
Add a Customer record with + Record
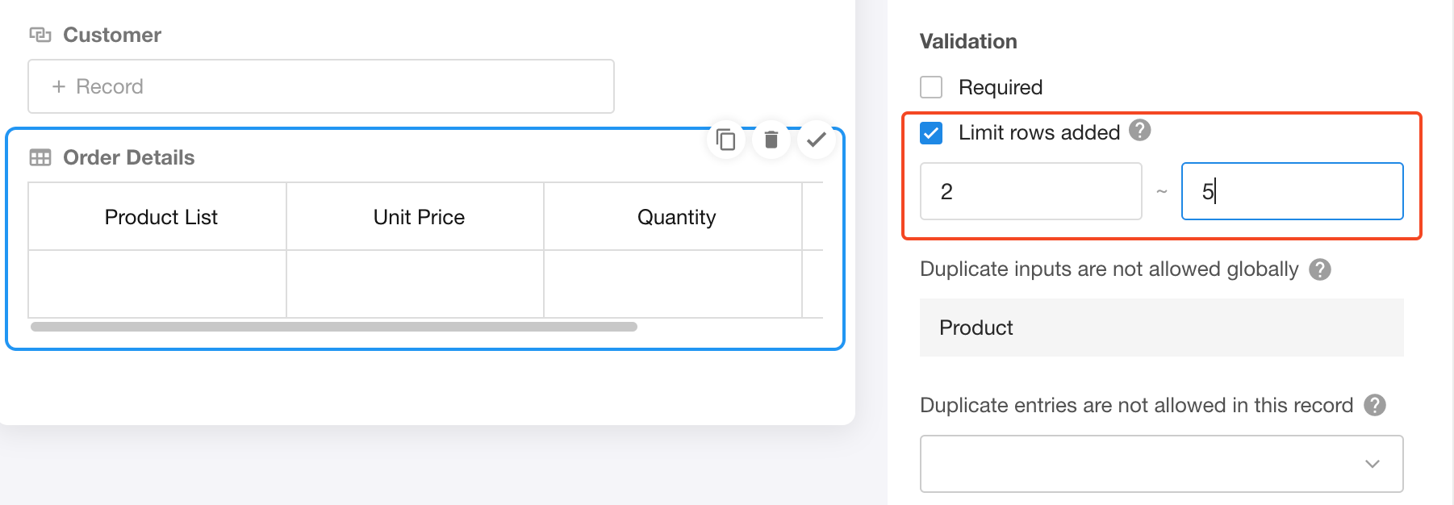98,86
